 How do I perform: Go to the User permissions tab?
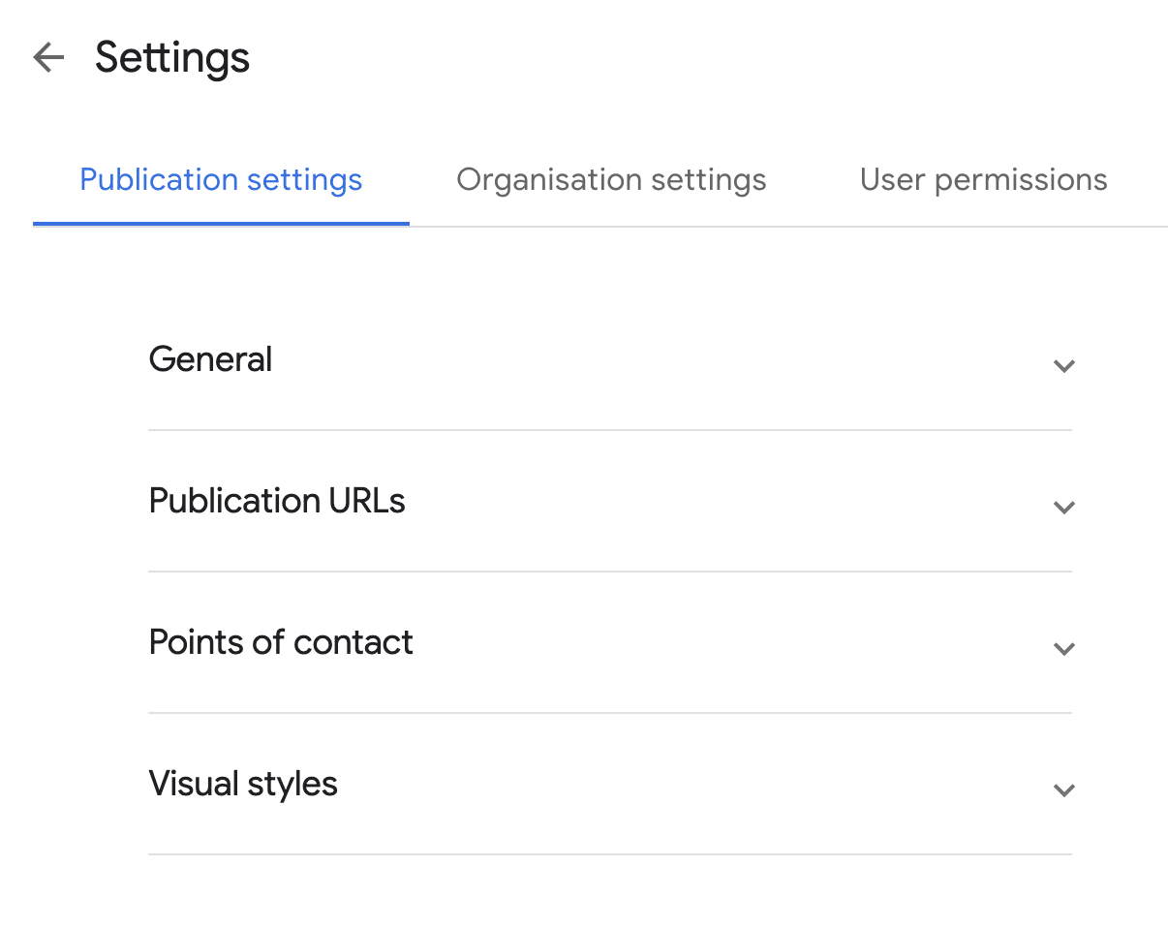tap(983, 180)
